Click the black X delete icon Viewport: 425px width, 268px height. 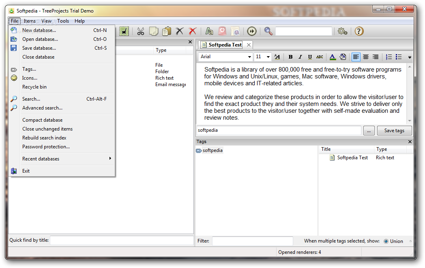(179, 32)
